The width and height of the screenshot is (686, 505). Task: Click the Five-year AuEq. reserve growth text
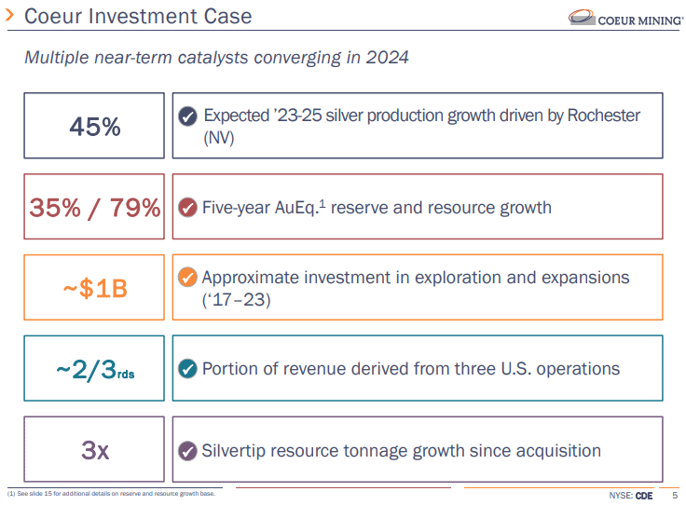point(377,207)
